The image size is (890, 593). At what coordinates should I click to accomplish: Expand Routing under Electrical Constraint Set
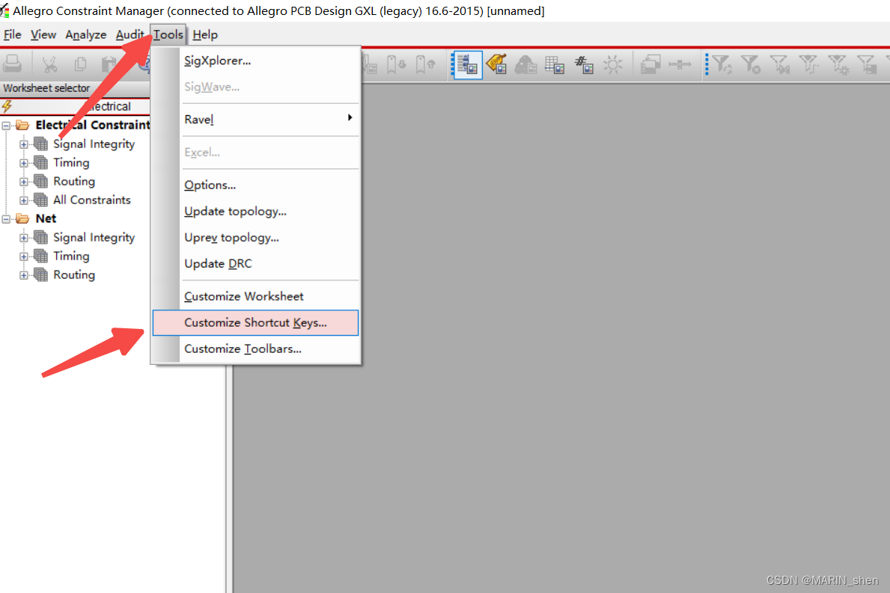point(23,182)
